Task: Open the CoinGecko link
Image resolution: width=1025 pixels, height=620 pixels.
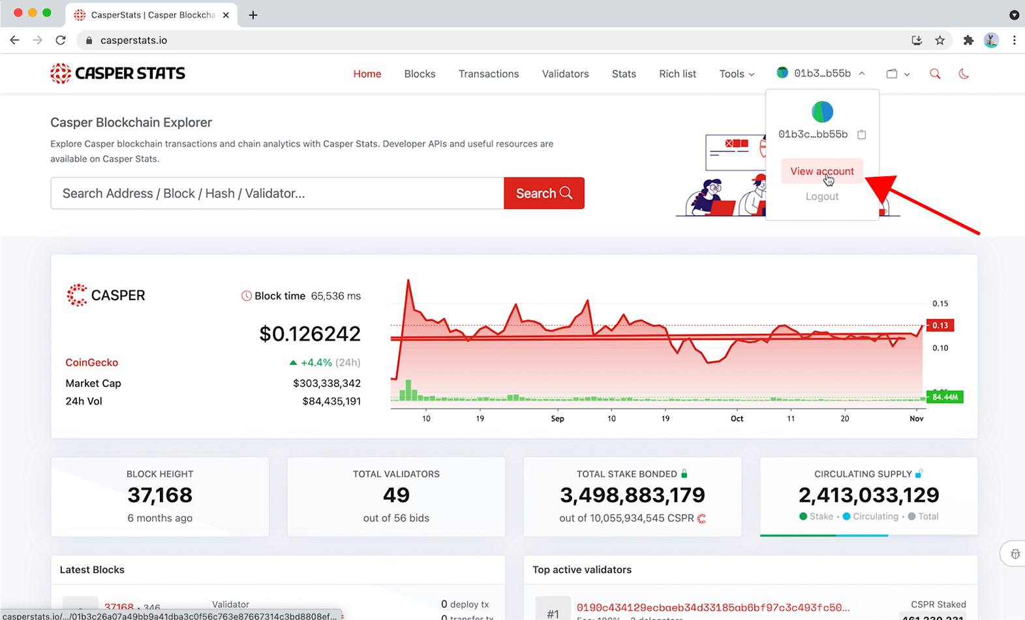Action: pos(92,362)
